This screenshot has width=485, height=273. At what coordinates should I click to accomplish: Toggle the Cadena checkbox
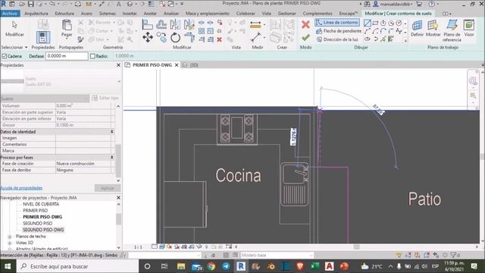[5, 56]
